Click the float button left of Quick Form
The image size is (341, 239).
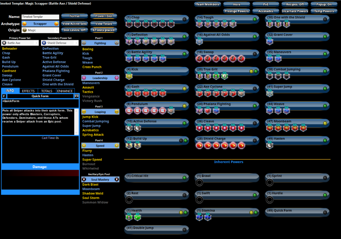(4, 96)
